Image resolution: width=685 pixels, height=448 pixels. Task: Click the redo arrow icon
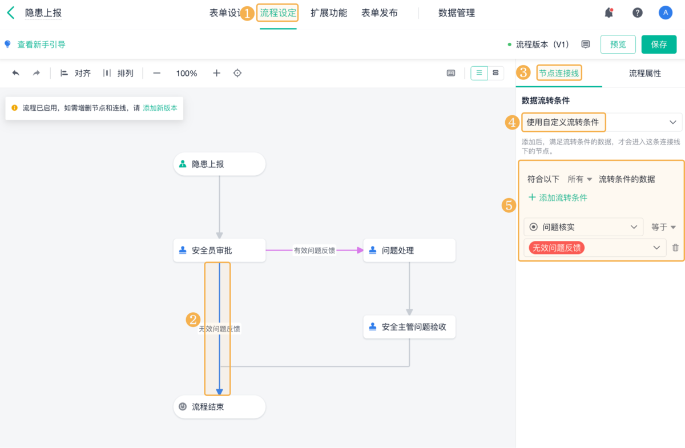(x=36, y=73)
